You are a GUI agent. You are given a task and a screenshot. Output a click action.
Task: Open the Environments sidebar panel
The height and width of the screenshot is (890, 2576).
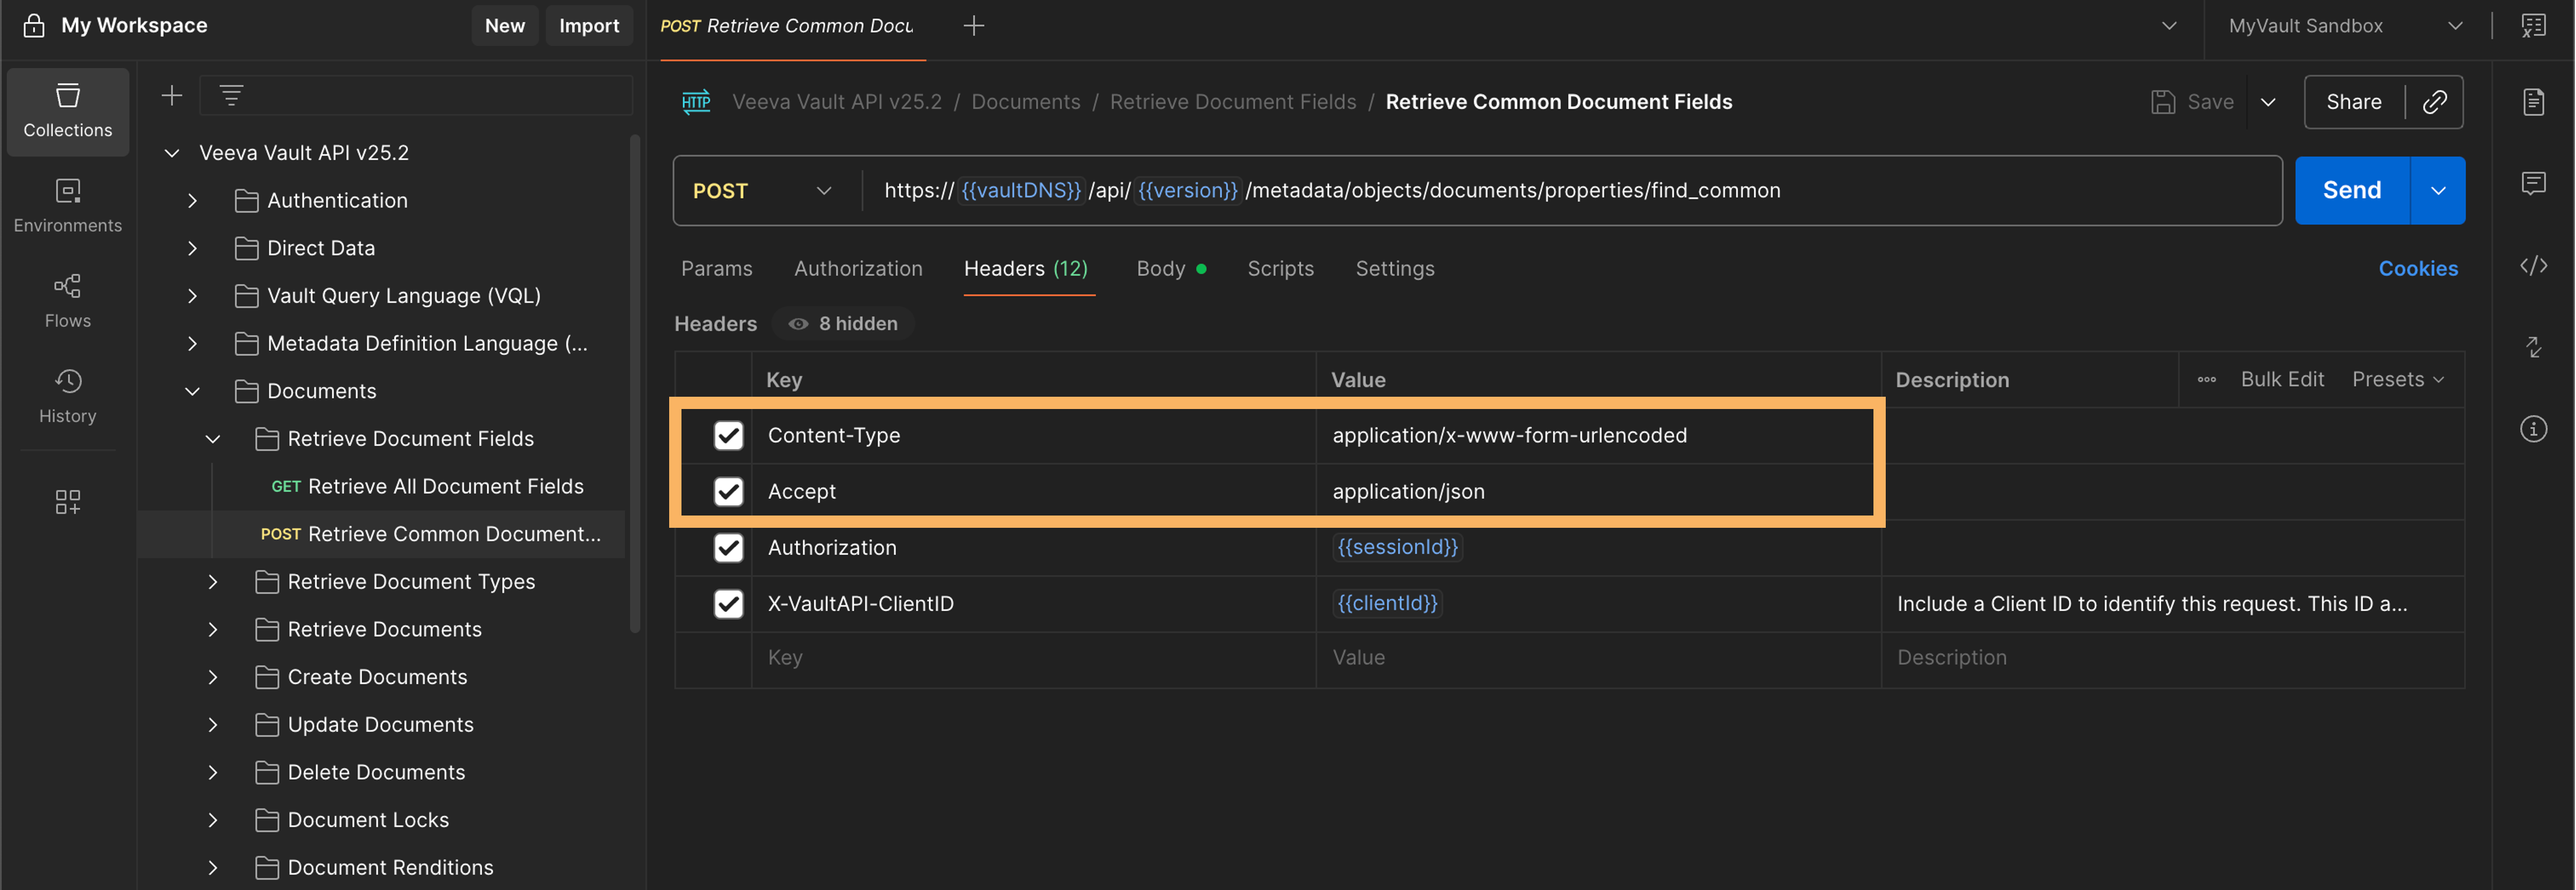pyautogui.click(x=67, y=206)
